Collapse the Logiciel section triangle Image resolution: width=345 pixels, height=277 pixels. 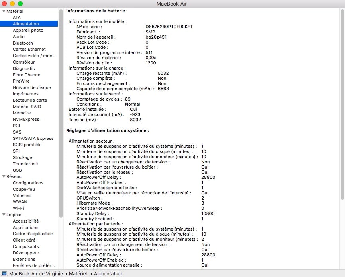coord(4,215)
